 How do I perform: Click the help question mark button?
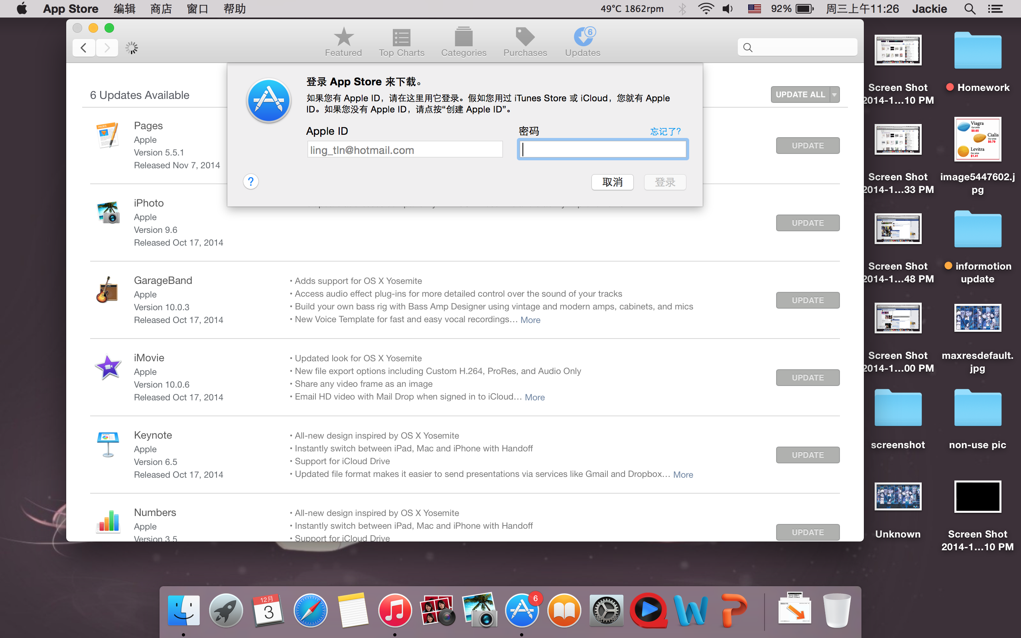[x=250, y=182]
